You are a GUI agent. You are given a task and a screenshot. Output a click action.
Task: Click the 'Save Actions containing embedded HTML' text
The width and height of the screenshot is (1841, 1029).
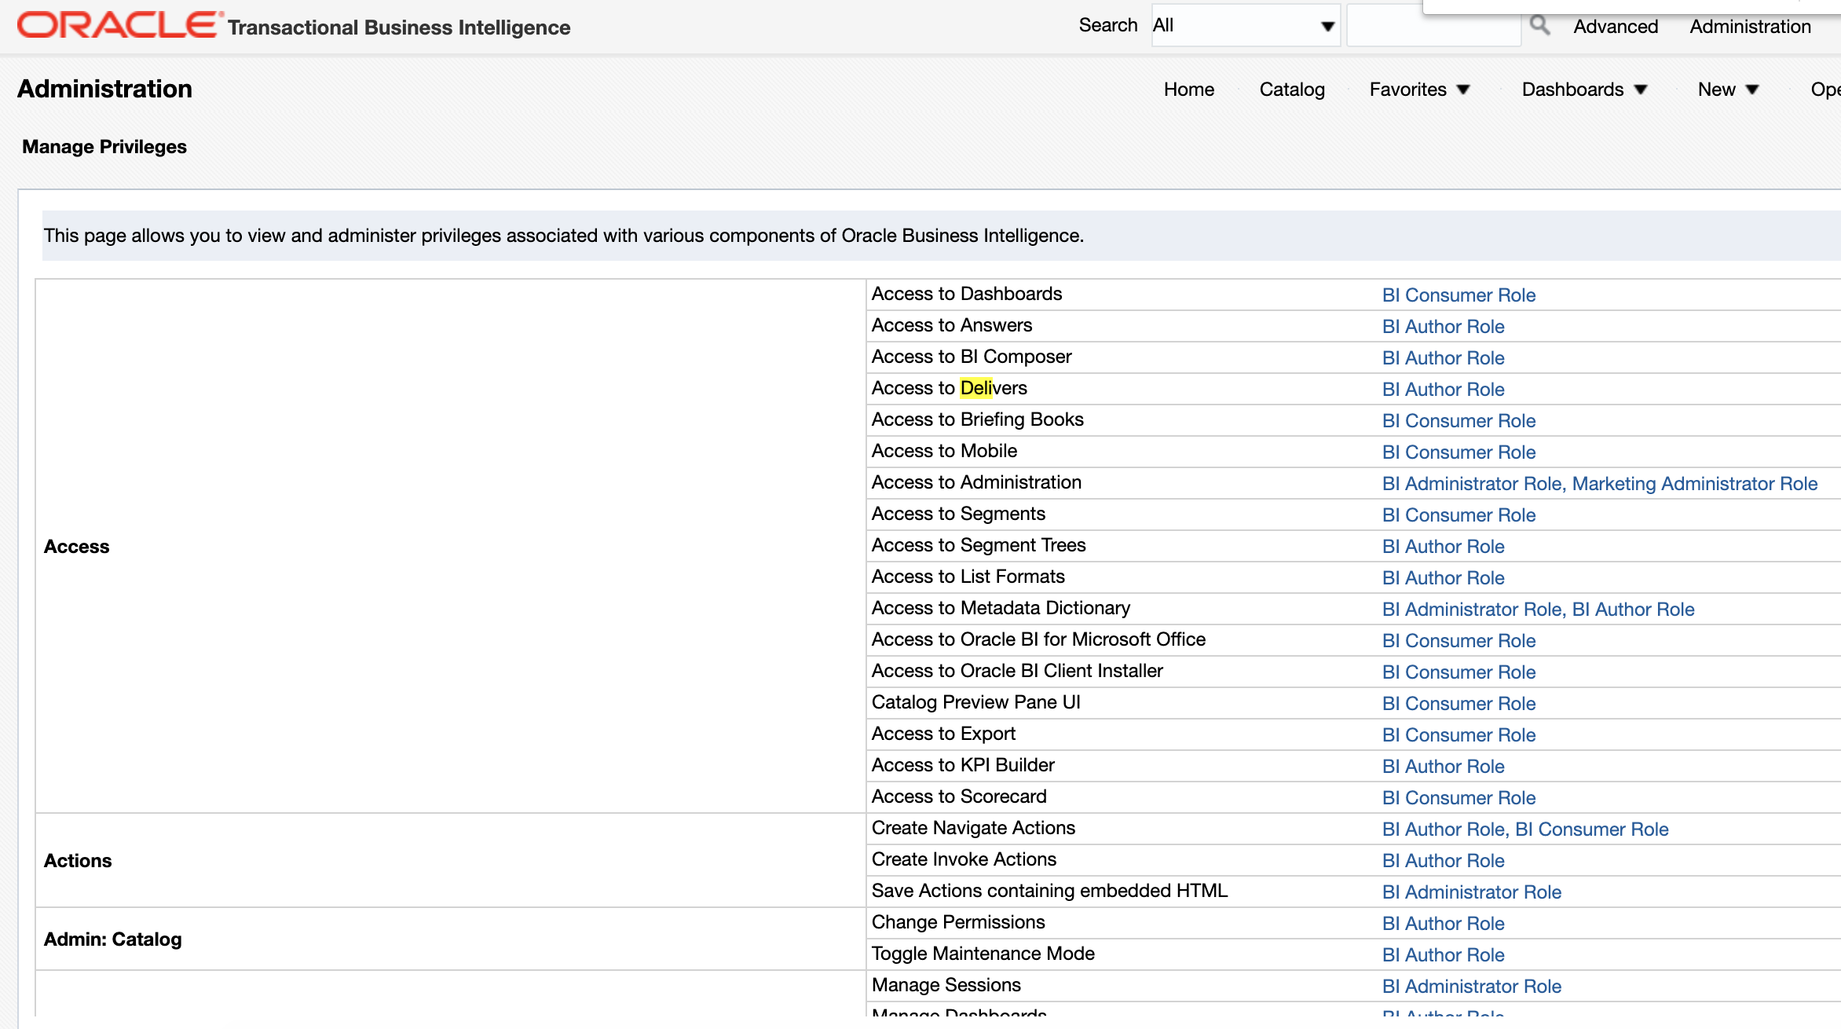1049,891
